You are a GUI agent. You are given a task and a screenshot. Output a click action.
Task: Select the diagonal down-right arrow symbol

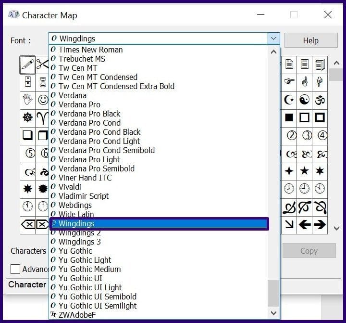click(x=289, y=225)
